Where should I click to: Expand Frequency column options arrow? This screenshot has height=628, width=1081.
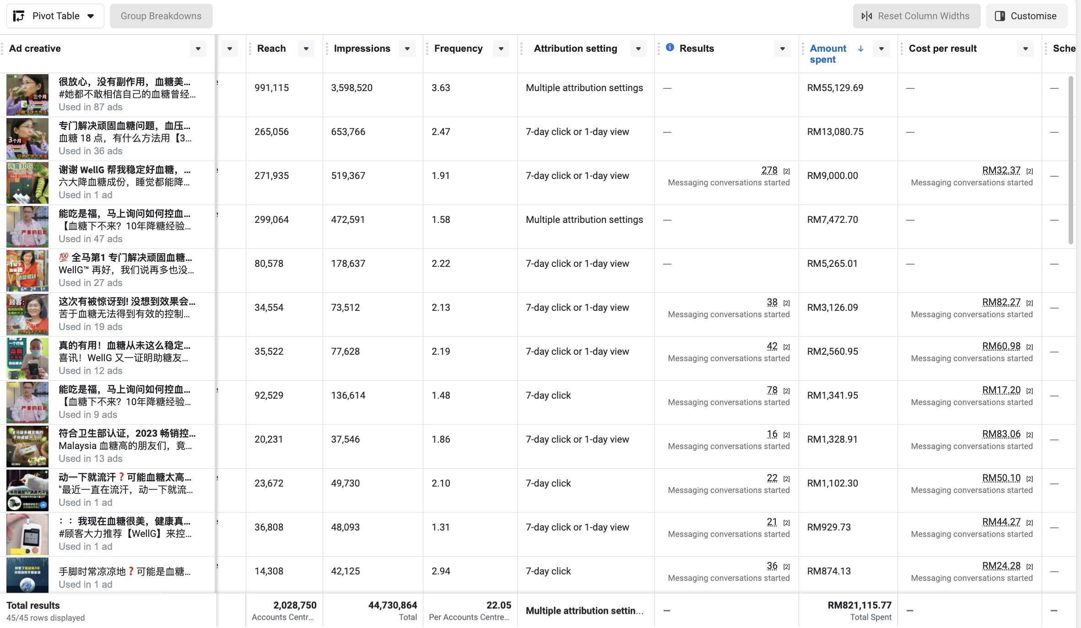501,49
